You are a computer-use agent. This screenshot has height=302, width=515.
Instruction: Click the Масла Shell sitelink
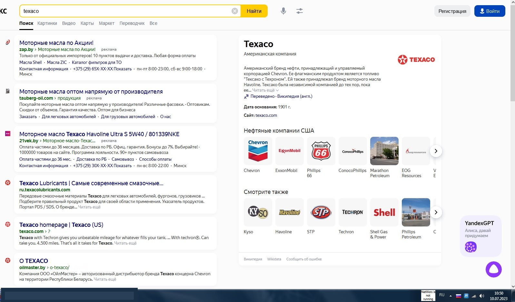point(31,62)
